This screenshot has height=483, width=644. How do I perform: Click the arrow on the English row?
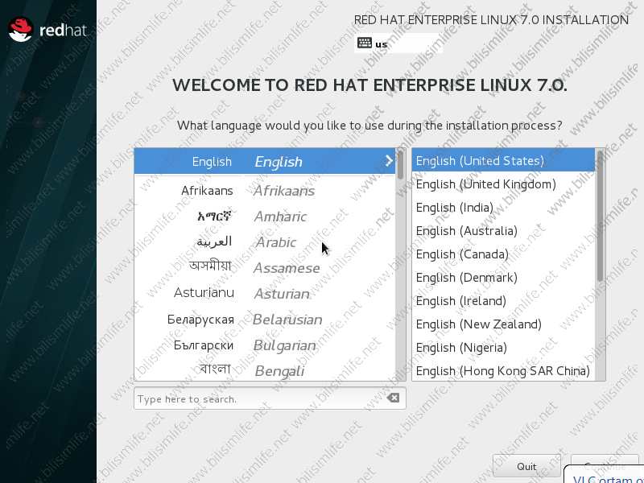click(x=389, y=161)
